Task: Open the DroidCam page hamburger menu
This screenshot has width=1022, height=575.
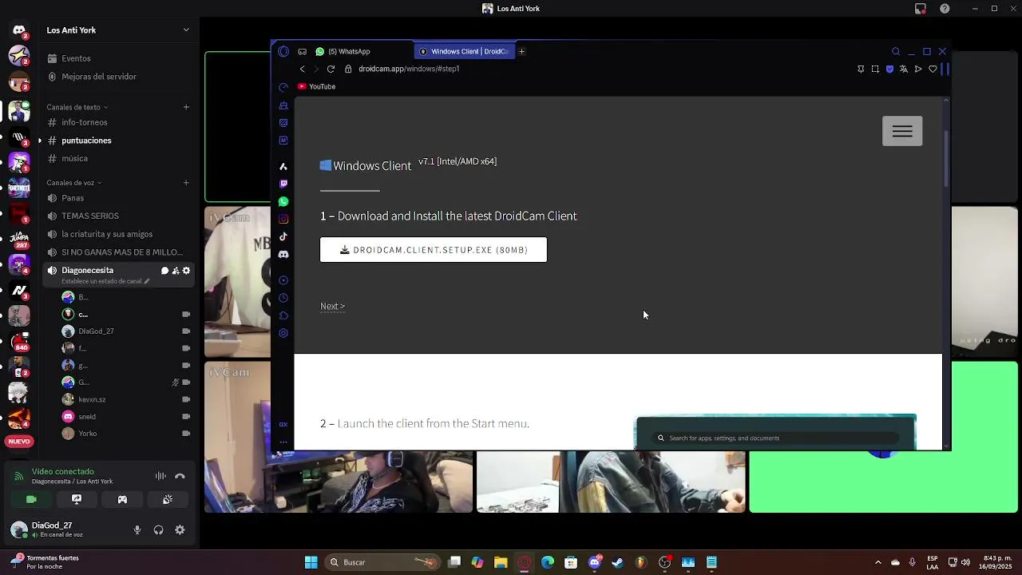Action: coord(902,131)
